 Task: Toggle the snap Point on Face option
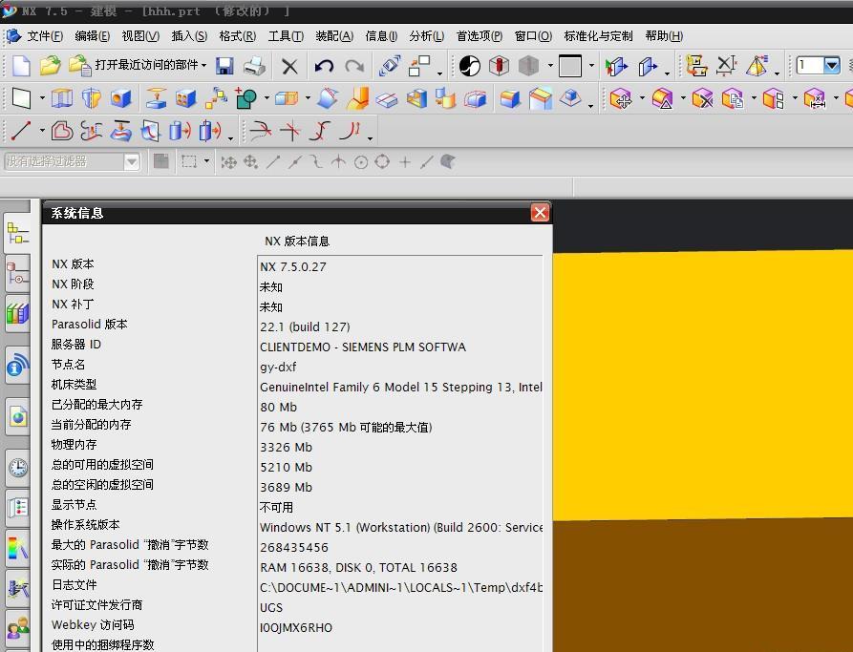tap(447, 161)
